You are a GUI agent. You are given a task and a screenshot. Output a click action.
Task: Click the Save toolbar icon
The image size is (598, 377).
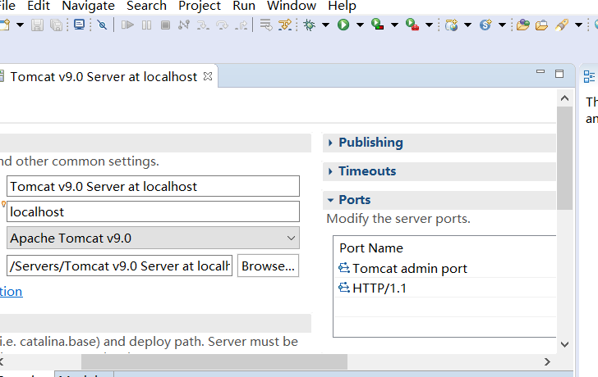tap(38, 25)
